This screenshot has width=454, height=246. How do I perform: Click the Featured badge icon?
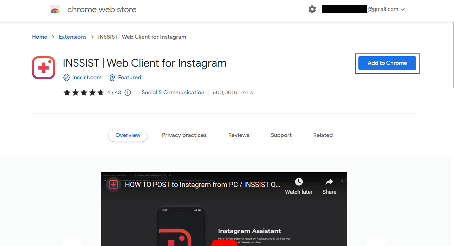tap(112, 77)
